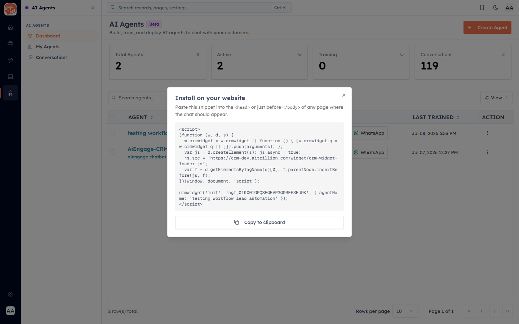Sort by the AGENT column

141,117
